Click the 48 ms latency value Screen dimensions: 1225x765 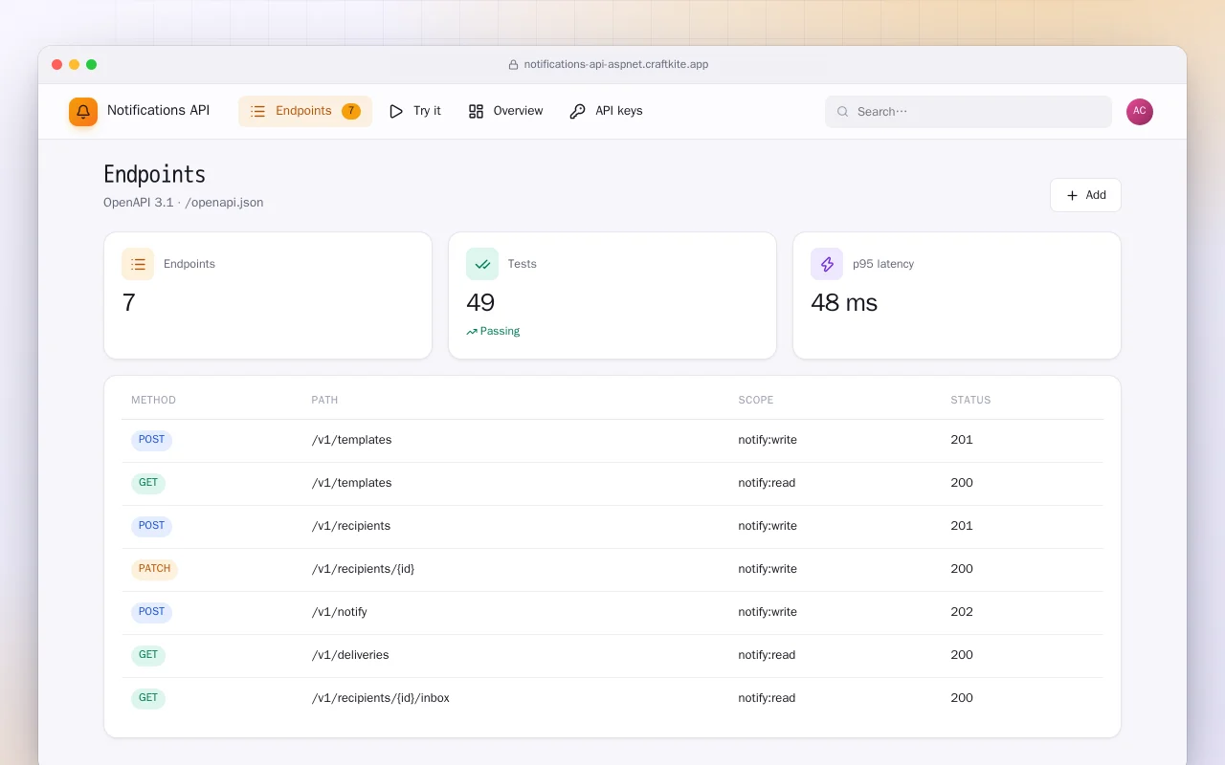(844, 303)
